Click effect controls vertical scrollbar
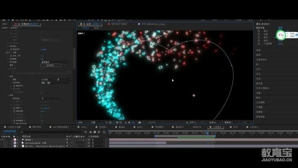298x168 pixels. [x=74, y=58]
